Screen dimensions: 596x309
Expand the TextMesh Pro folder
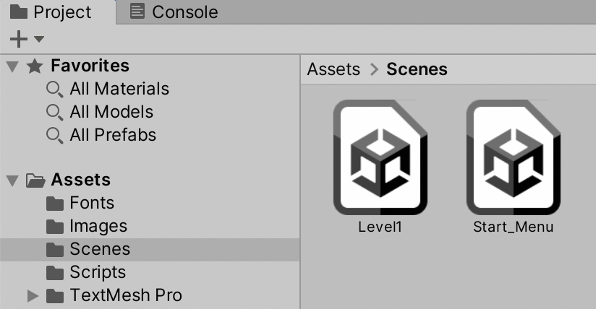click(32, 295)
